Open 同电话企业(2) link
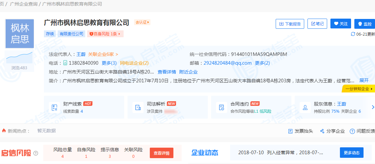The image size is (375, 164). (x=134, y=63)
